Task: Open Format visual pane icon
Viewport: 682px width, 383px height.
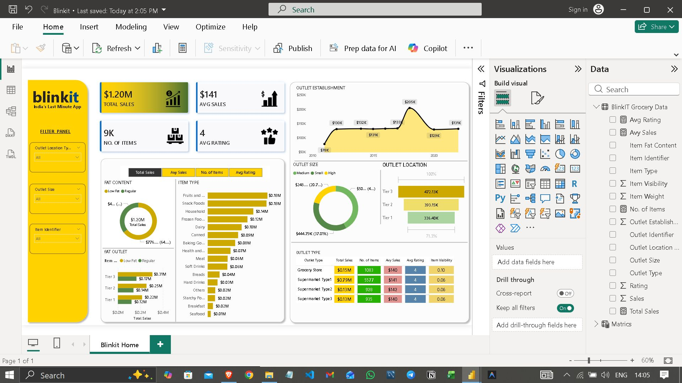Action: pyautogui.click(x=537, y=98)
